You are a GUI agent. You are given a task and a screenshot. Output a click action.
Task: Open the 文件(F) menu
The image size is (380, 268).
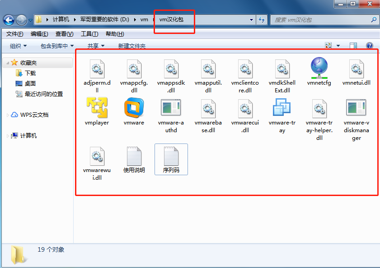[15, 34]
